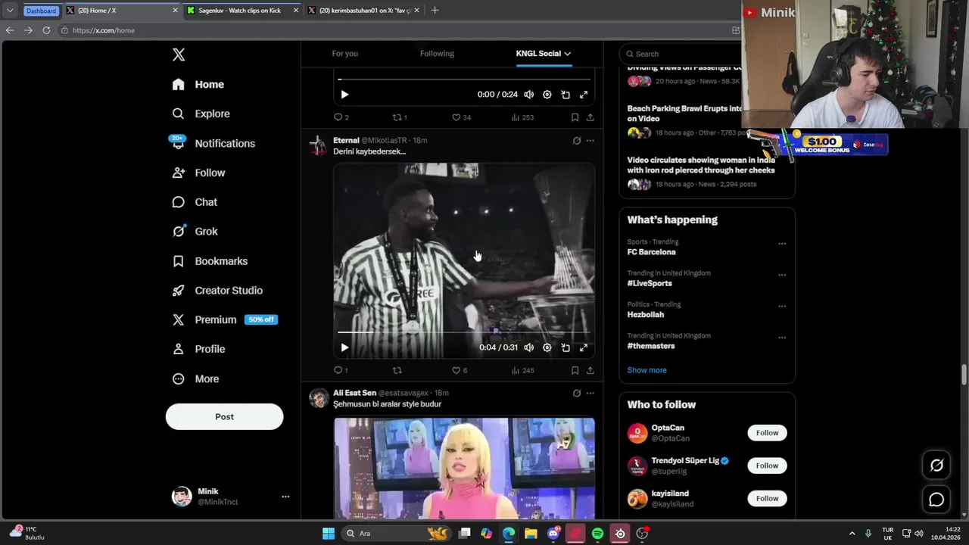Enter fullscreen on Eternal post video

[x=584, y=347]
